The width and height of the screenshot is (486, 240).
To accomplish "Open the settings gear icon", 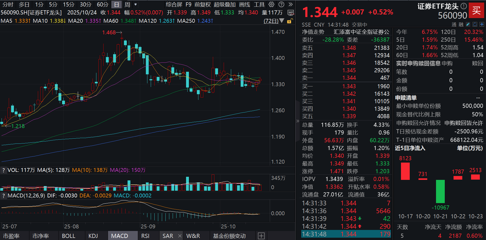I will pyautogui.click(x=271, y=4).
